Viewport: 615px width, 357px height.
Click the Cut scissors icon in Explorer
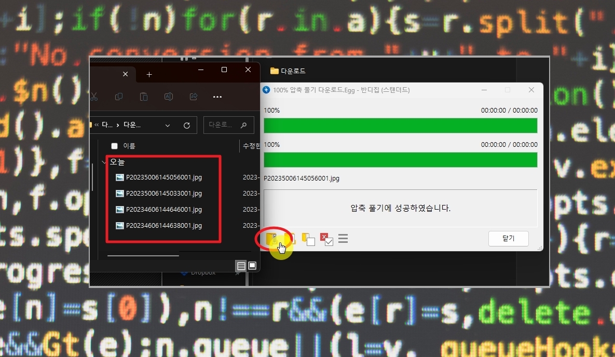pos(94,97)
